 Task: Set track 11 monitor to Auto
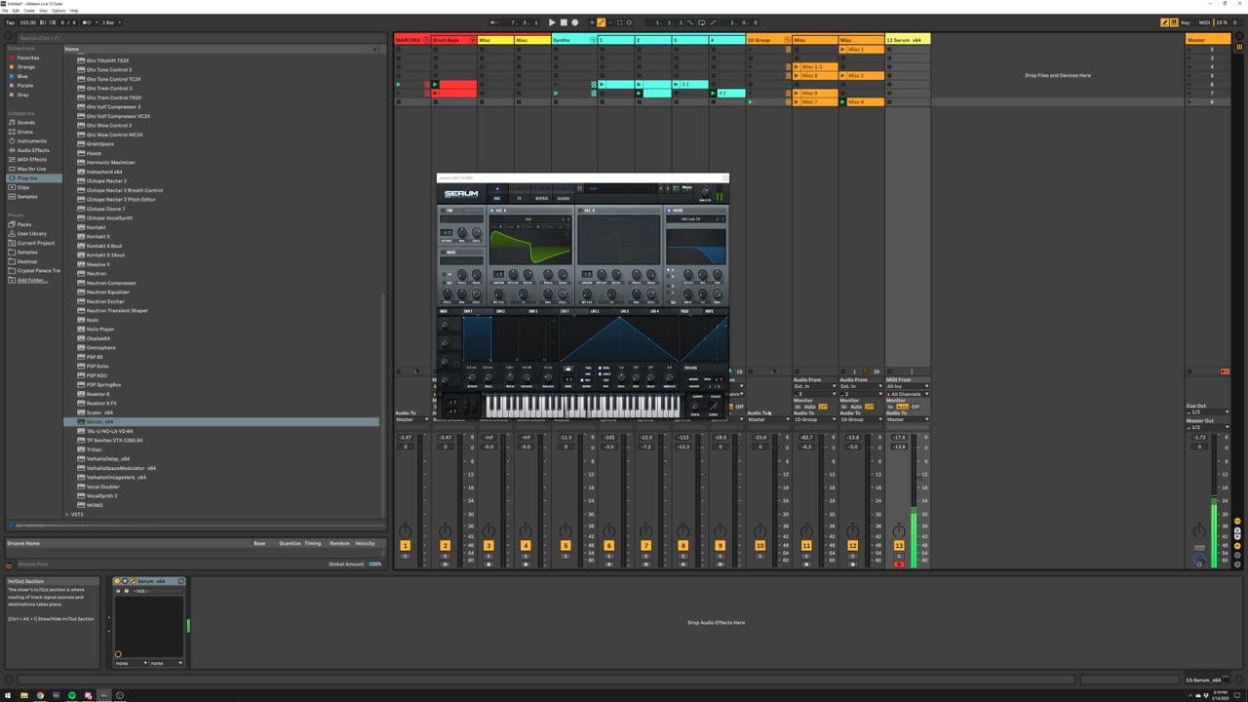[810, 407]
